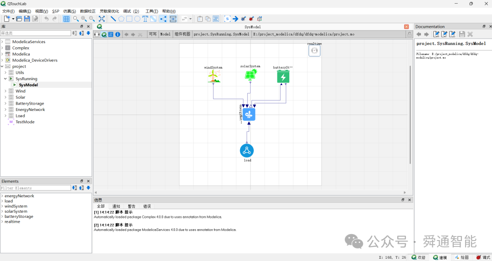Fit the diagram to the view

pyautogui.click(x=102, y=19)
